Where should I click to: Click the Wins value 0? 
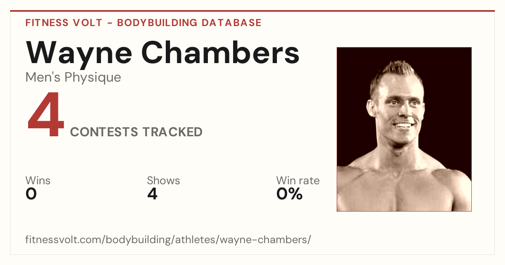pyautogui.click(x=31, y=194)
